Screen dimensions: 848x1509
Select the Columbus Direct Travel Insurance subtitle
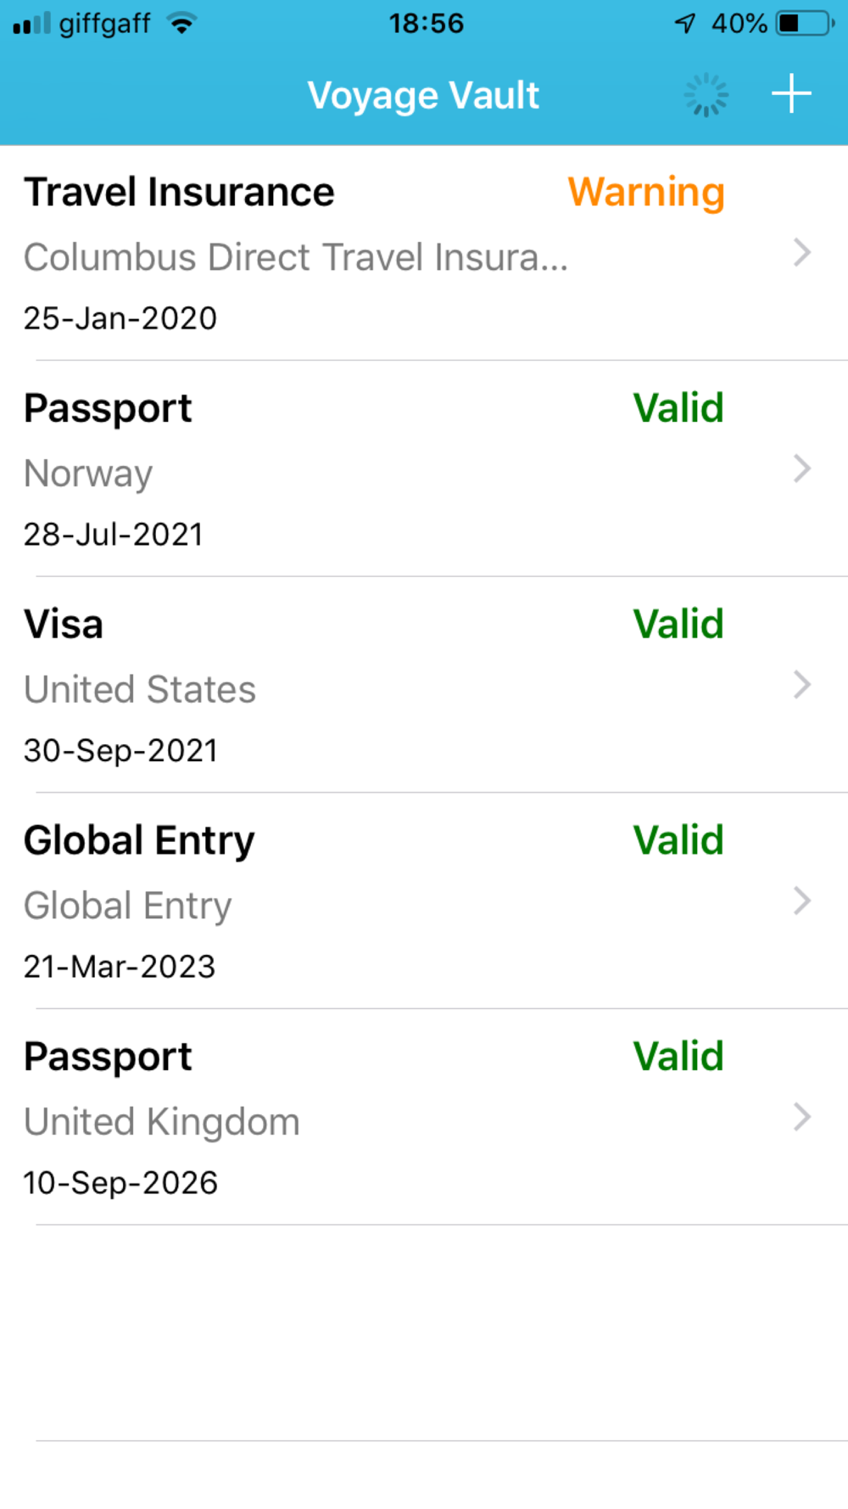point(296,257)
